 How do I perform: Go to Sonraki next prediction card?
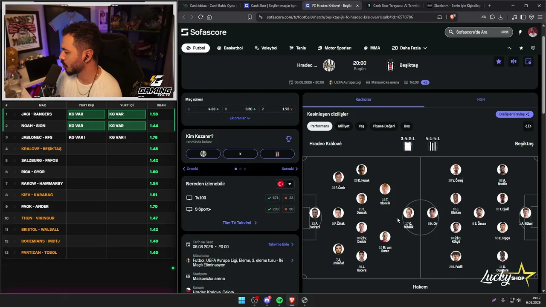(x=290, y=169)
